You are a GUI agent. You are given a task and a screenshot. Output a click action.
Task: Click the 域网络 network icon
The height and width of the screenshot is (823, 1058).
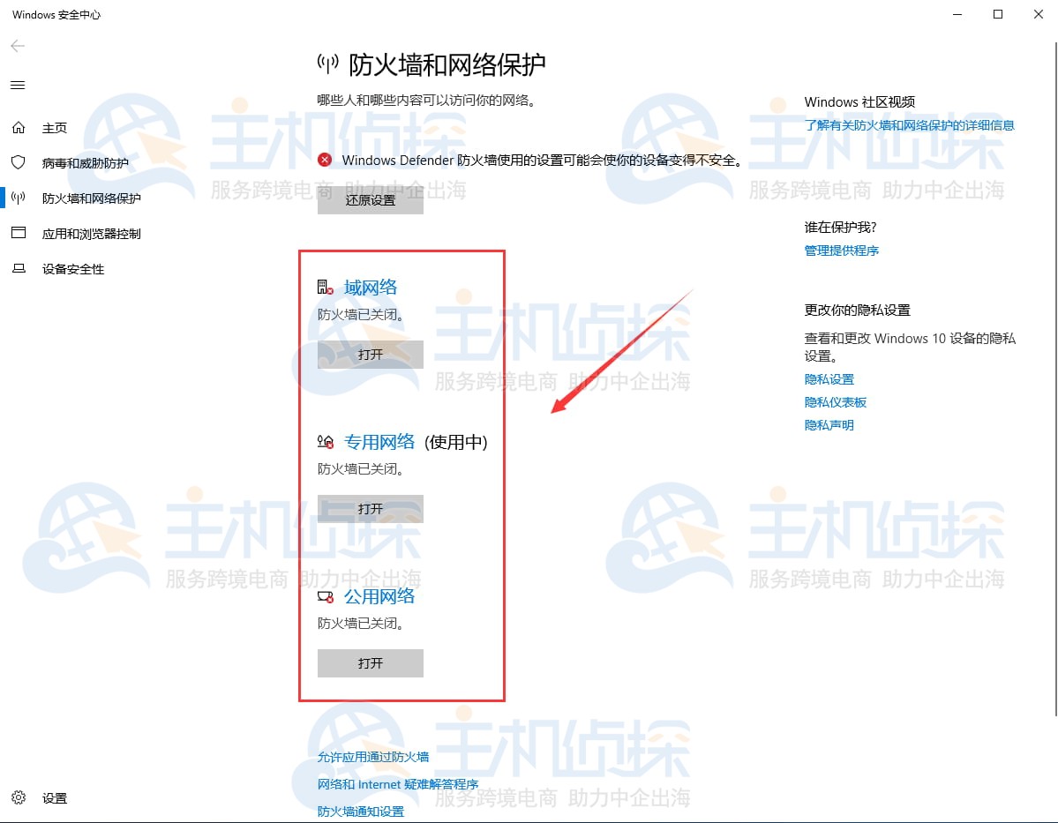pos(325,285)
